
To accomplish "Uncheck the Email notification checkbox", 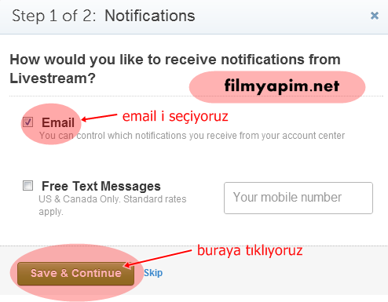I will 27,122.
